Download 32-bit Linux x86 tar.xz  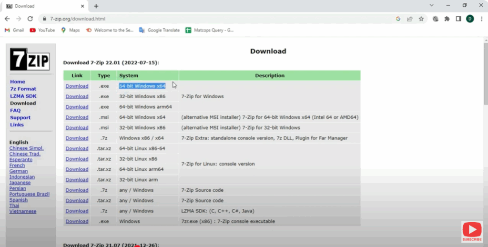click(77, 159)
